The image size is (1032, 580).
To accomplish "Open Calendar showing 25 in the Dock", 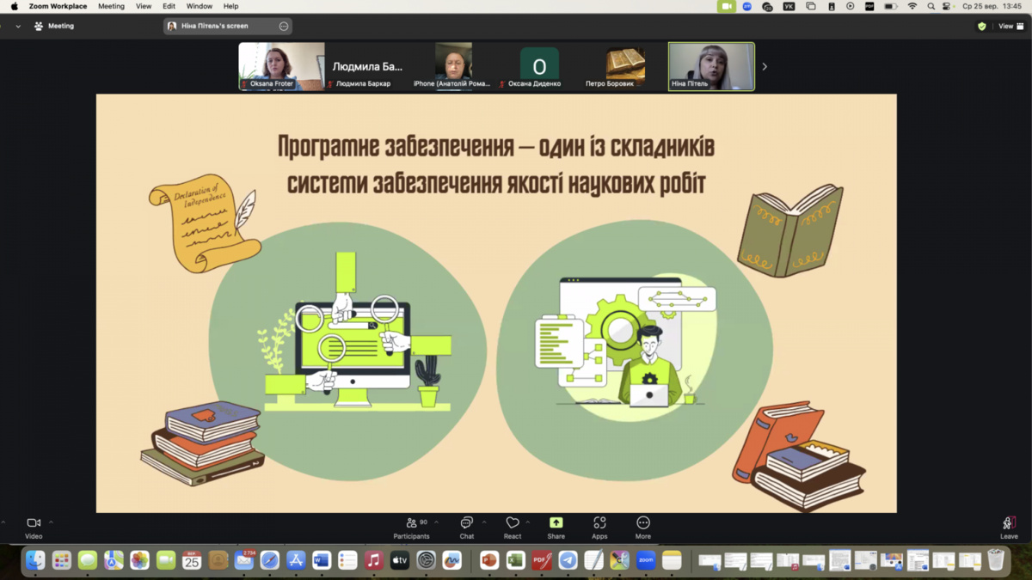I will click(x=192, y=560).
